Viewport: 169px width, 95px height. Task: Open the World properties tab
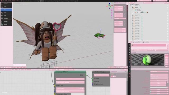click(129, 57)
